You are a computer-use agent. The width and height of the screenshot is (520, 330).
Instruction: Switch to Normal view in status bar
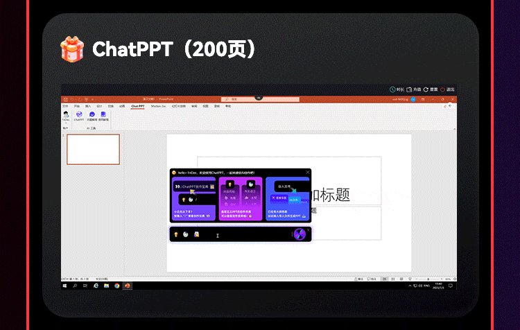click(385, 279)
